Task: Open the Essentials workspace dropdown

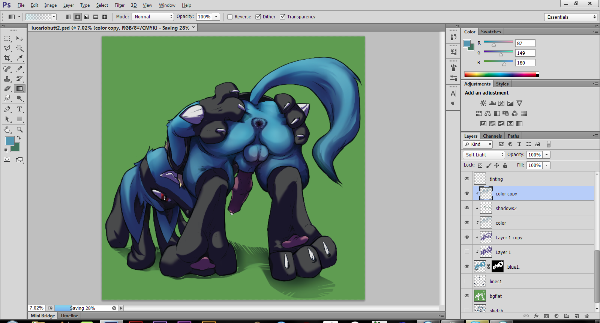Action: pyautogui.click(x=570, y=17)
